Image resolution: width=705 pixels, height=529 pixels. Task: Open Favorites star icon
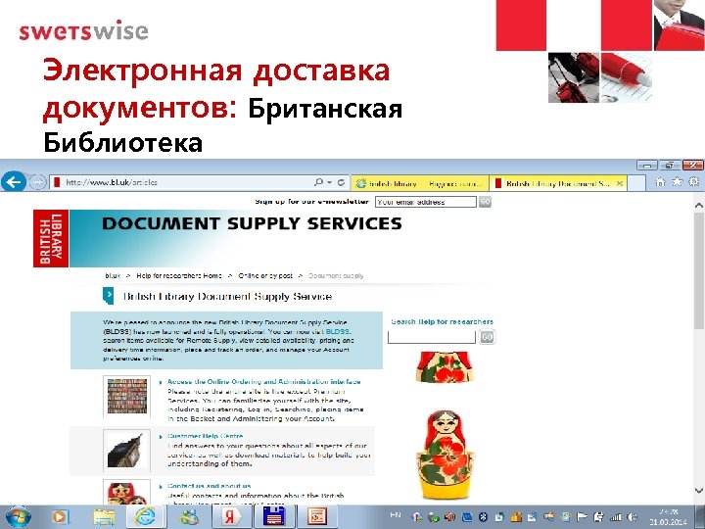coord(677,182)
